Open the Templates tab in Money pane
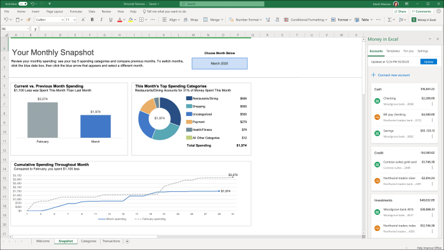The height and width of the screenshot is (250, 444). click(393, 51)
